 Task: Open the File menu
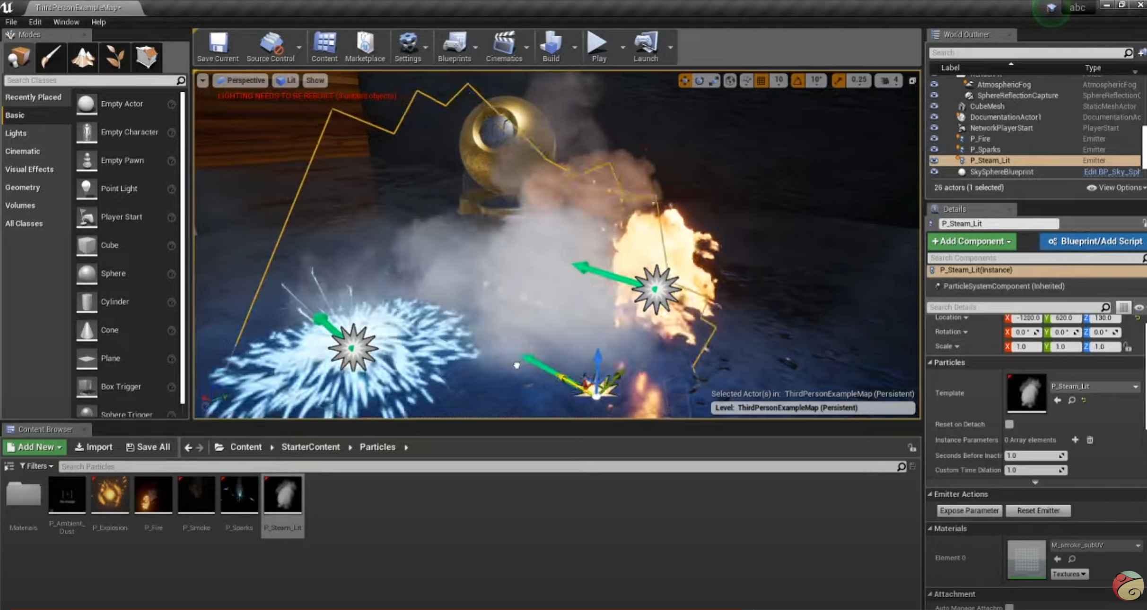[11, 22]
